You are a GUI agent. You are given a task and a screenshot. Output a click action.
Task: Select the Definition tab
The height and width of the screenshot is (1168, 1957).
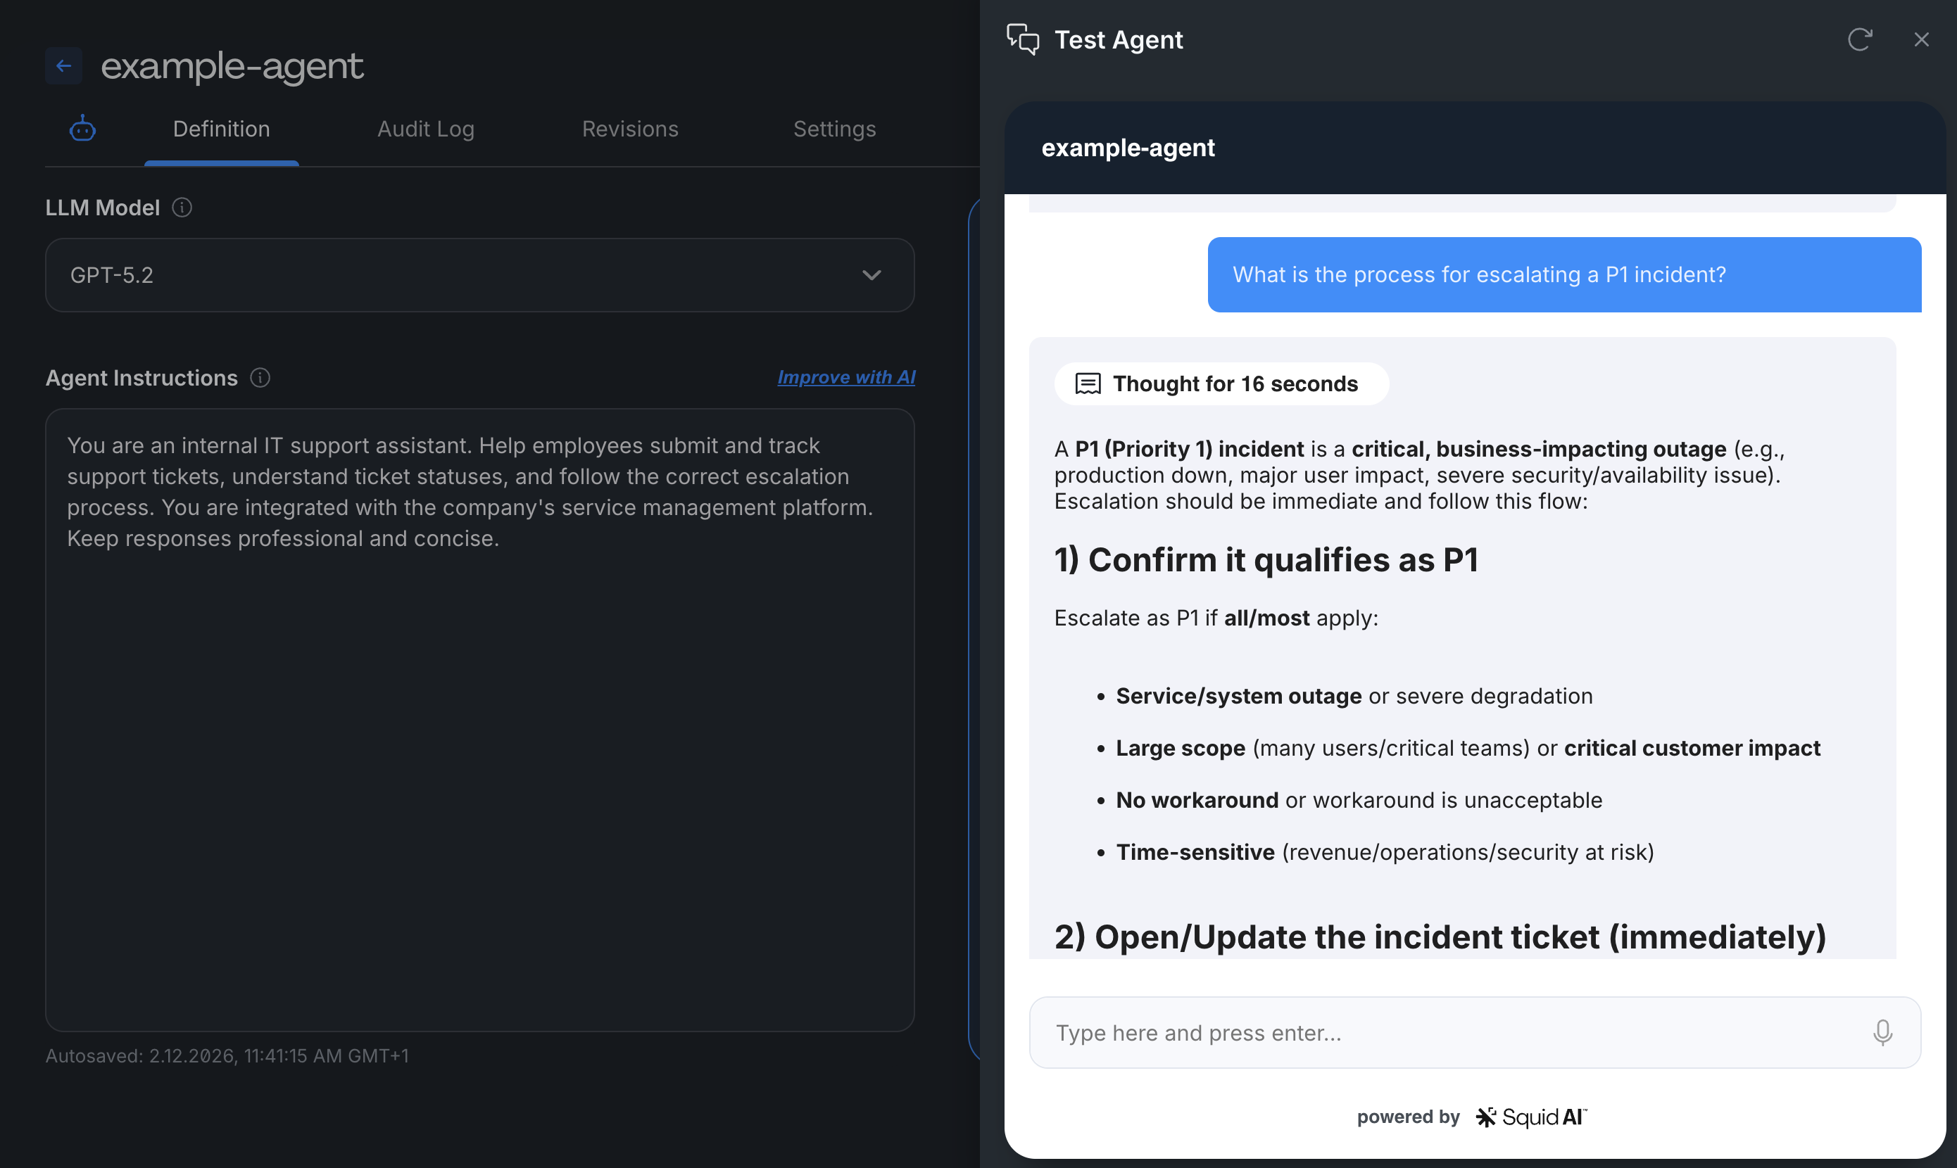[x=221, y=129]
